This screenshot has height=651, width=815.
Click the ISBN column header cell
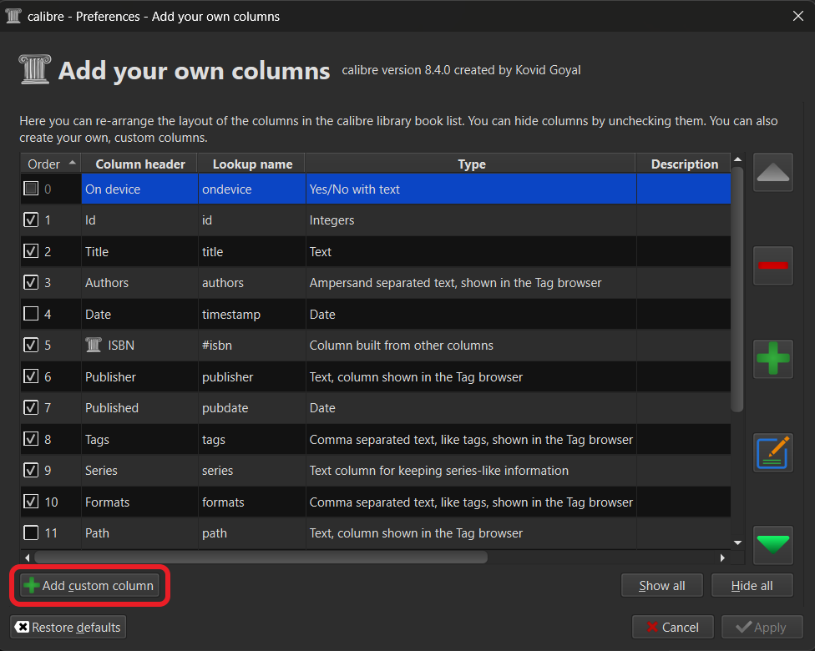pyautogui.click(x=139, y=345)
